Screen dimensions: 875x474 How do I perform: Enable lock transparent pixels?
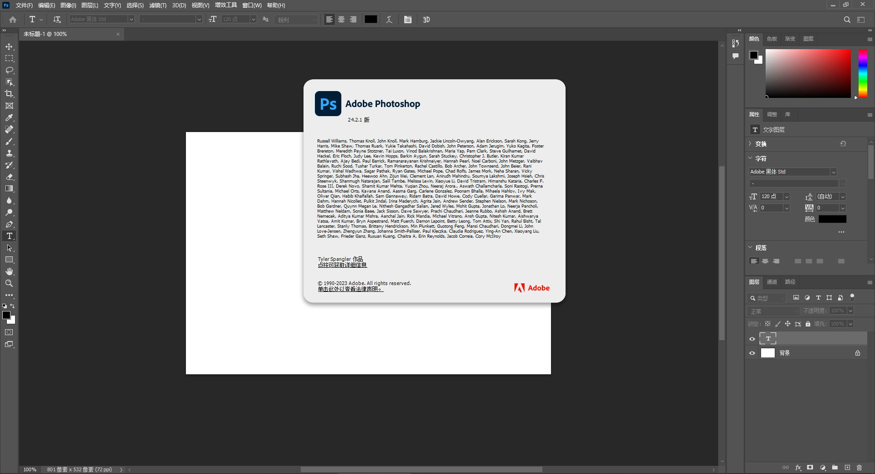click(767, 324)
